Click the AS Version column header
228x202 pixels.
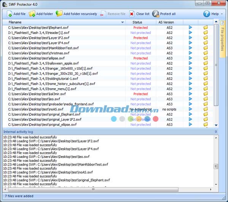pyautogui.click(x=166, y=22)
